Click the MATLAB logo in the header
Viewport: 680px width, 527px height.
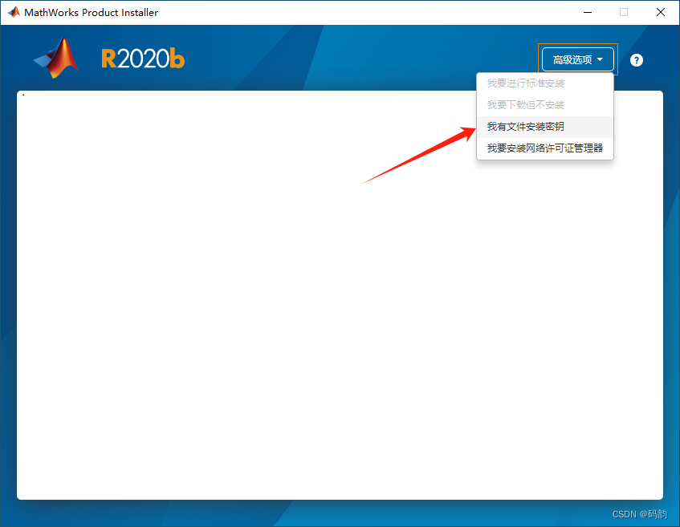pyautogui.click(x=56, y=58)
